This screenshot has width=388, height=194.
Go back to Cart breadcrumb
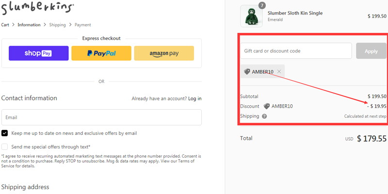point(5,25)
